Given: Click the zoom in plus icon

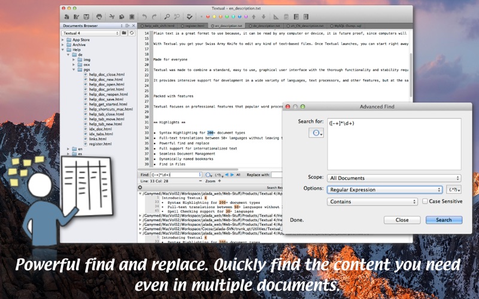Looking at the screenshot, I should (x=219, y=181).
